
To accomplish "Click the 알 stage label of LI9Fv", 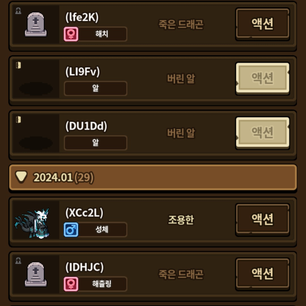I will pyautogui.click(x=95, y=88).
